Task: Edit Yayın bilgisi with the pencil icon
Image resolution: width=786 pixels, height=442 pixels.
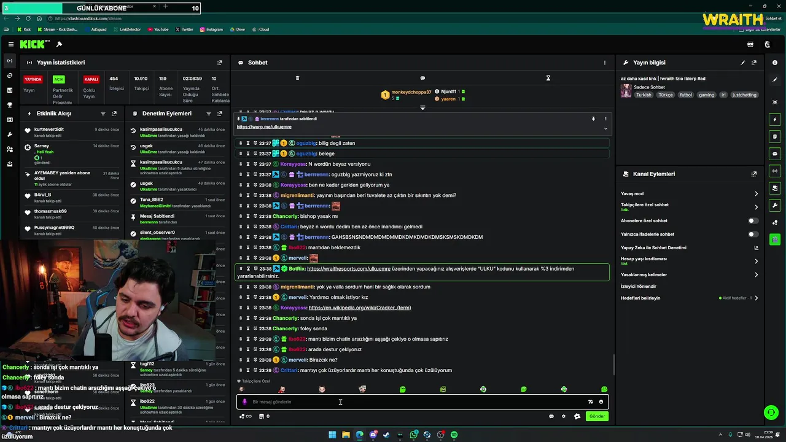Action: click(x=743, y=63)
